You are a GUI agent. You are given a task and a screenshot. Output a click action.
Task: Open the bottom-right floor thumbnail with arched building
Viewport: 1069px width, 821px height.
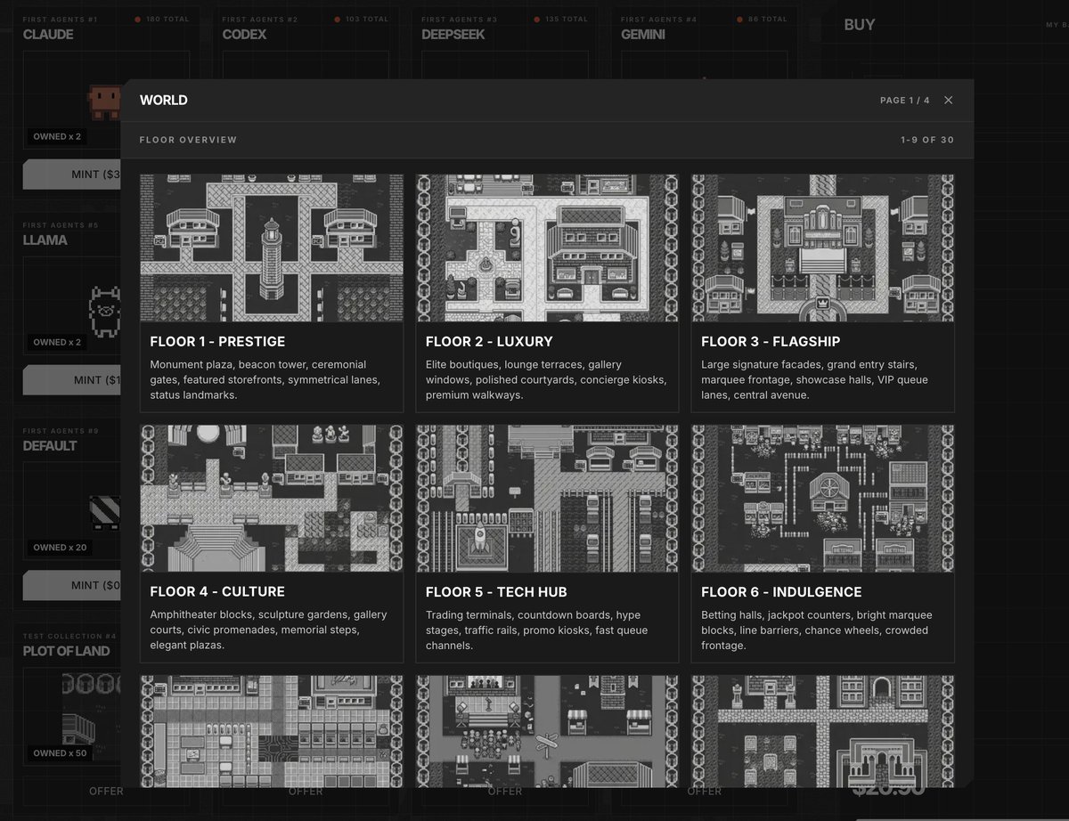[x=822, y=731]
